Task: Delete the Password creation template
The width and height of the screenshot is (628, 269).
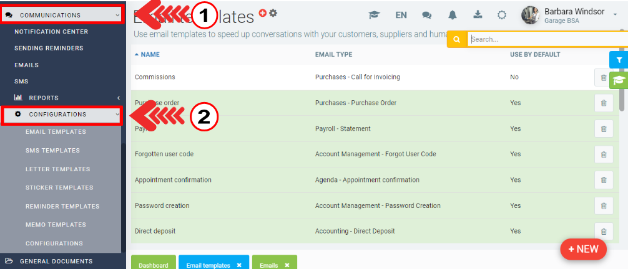Action: (603, 205)
